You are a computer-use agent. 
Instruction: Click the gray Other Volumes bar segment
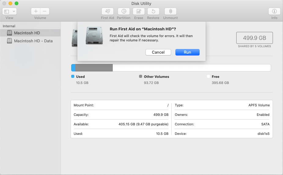pos(94,68)
